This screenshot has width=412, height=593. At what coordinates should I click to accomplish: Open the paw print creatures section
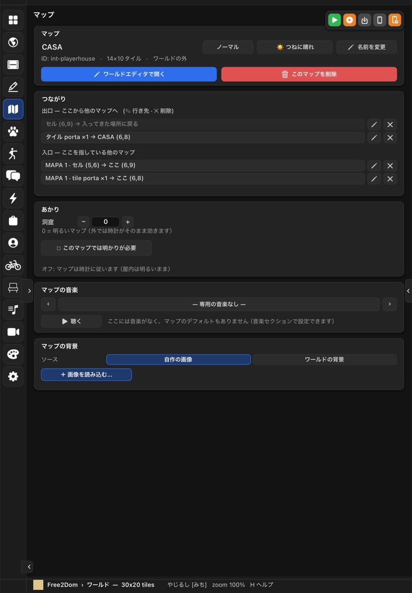click(x=13, y=131)
